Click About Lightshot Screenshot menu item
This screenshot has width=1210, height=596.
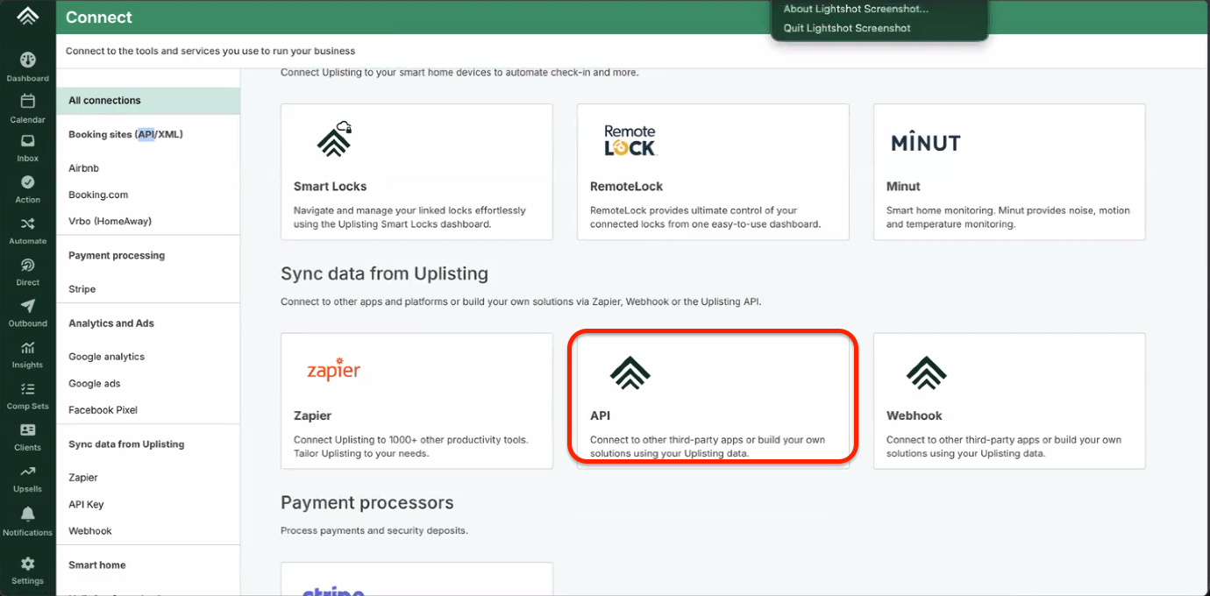click(856, 9)
